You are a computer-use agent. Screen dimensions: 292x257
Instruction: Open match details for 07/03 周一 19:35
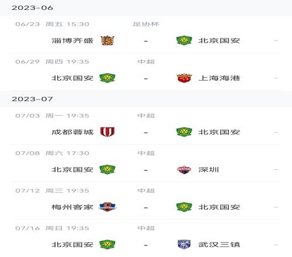click(146, 127)
